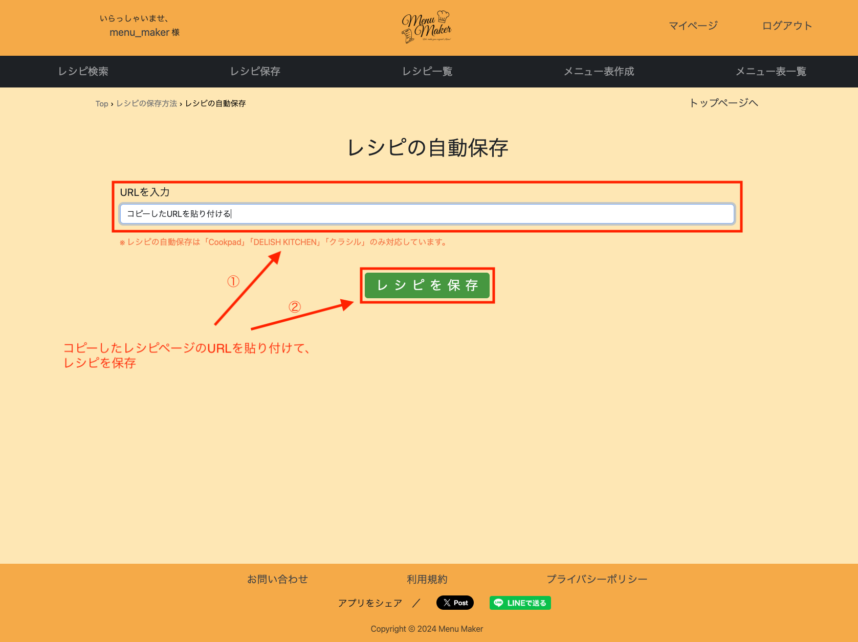Viewport: 858px width, 642px height.
Task: Open the レシピ検索 menu item
Action: coord(83,72)
